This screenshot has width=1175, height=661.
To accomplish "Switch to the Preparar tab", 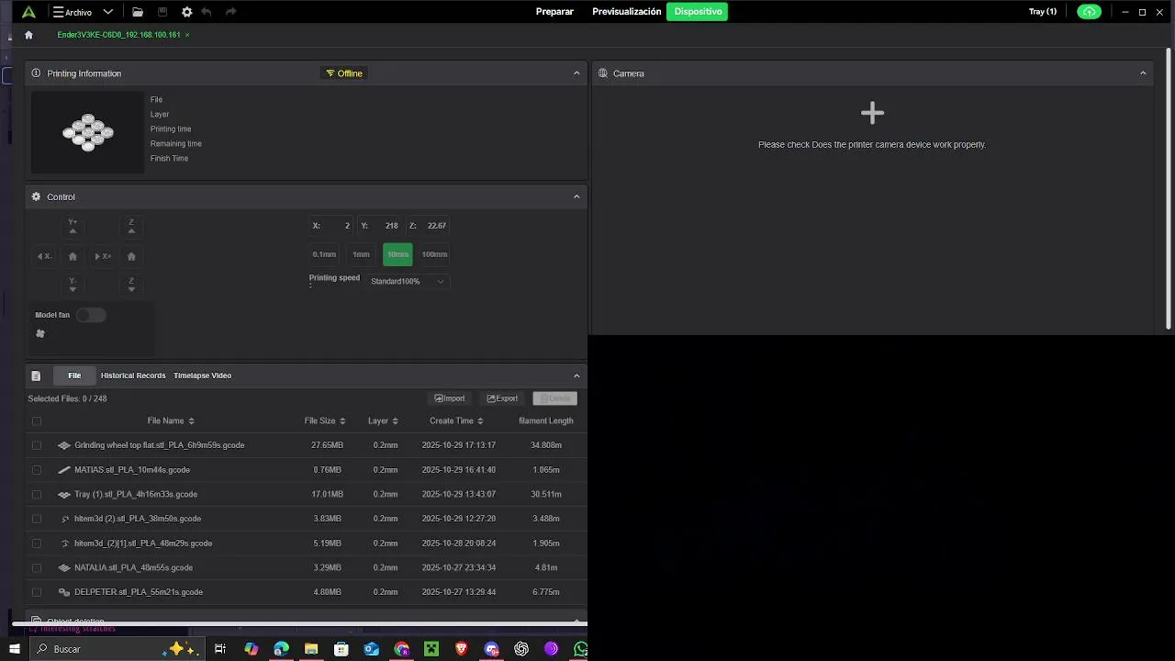I will pos(554,12).
